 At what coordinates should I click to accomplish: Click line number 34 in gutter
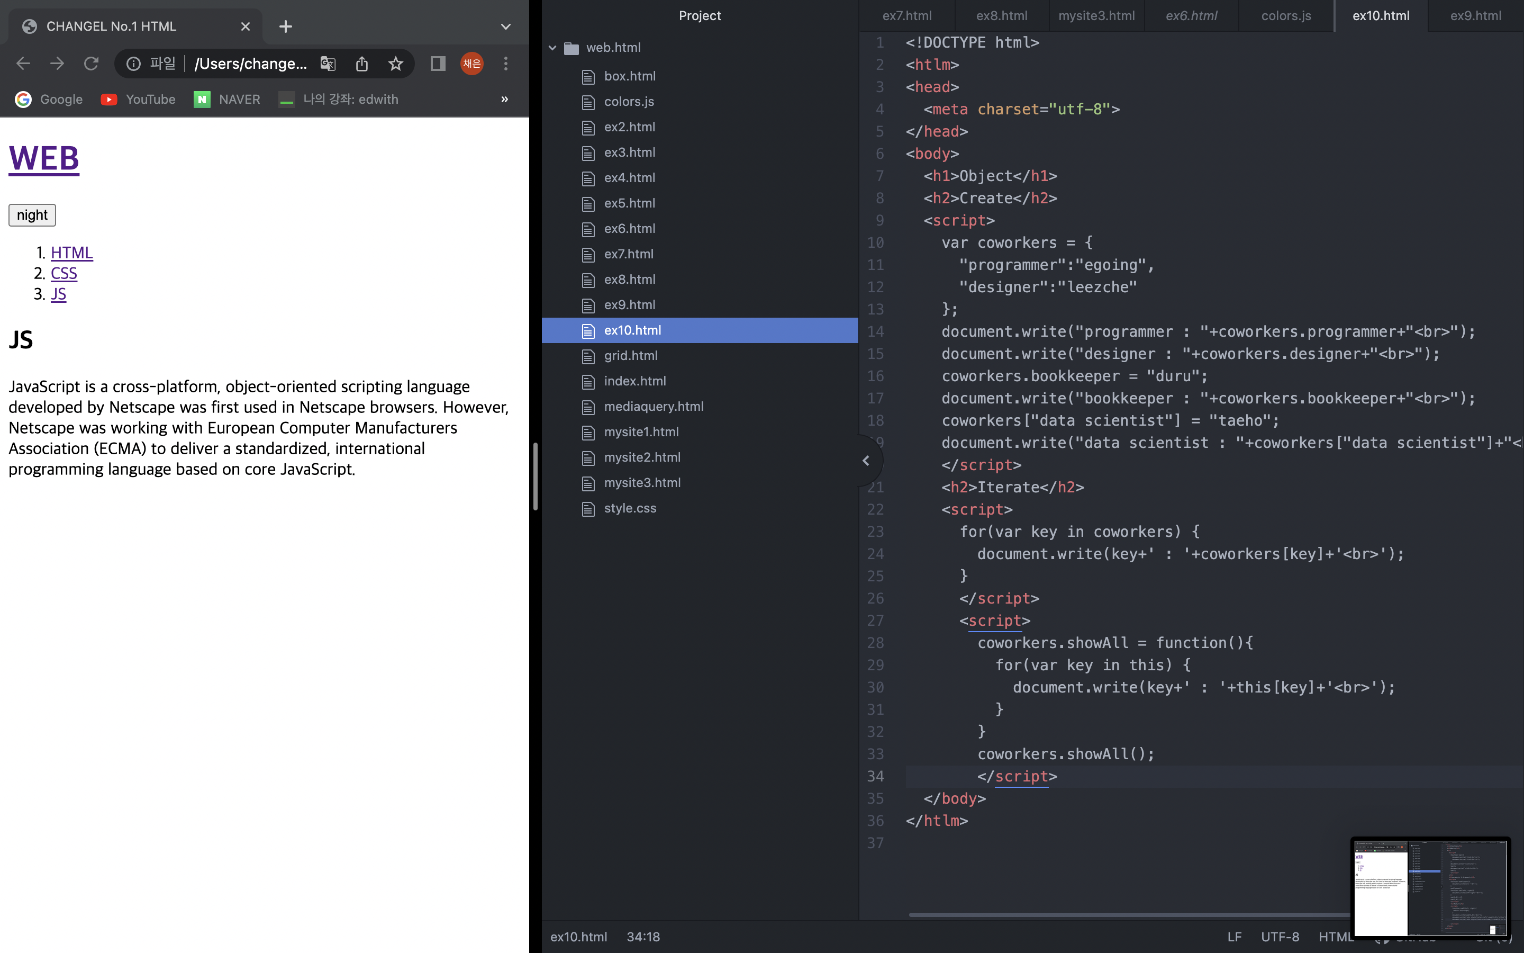click(x=875, y=777)
